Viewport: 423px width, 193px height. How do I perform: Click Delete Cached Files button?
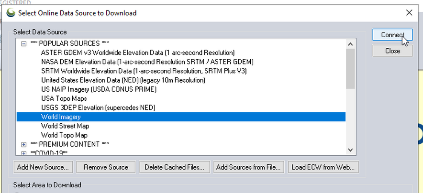point(174,167)
